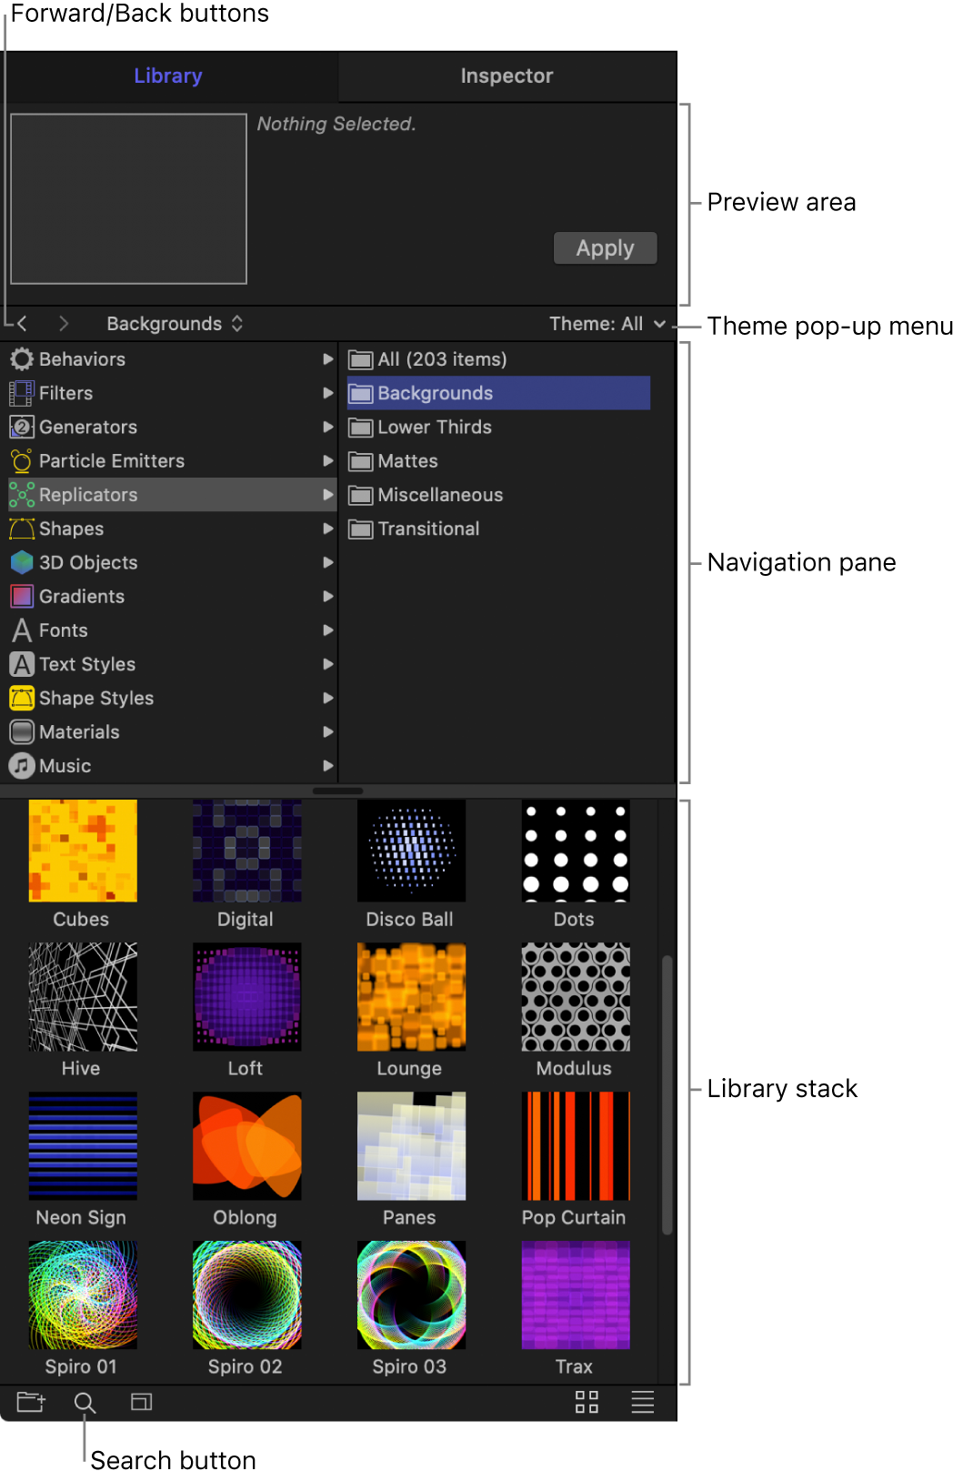The height and width of the screenshot is (1481, 963).
Task: Open the Backgrounds path pop-up menu
Action: (175, 323)
